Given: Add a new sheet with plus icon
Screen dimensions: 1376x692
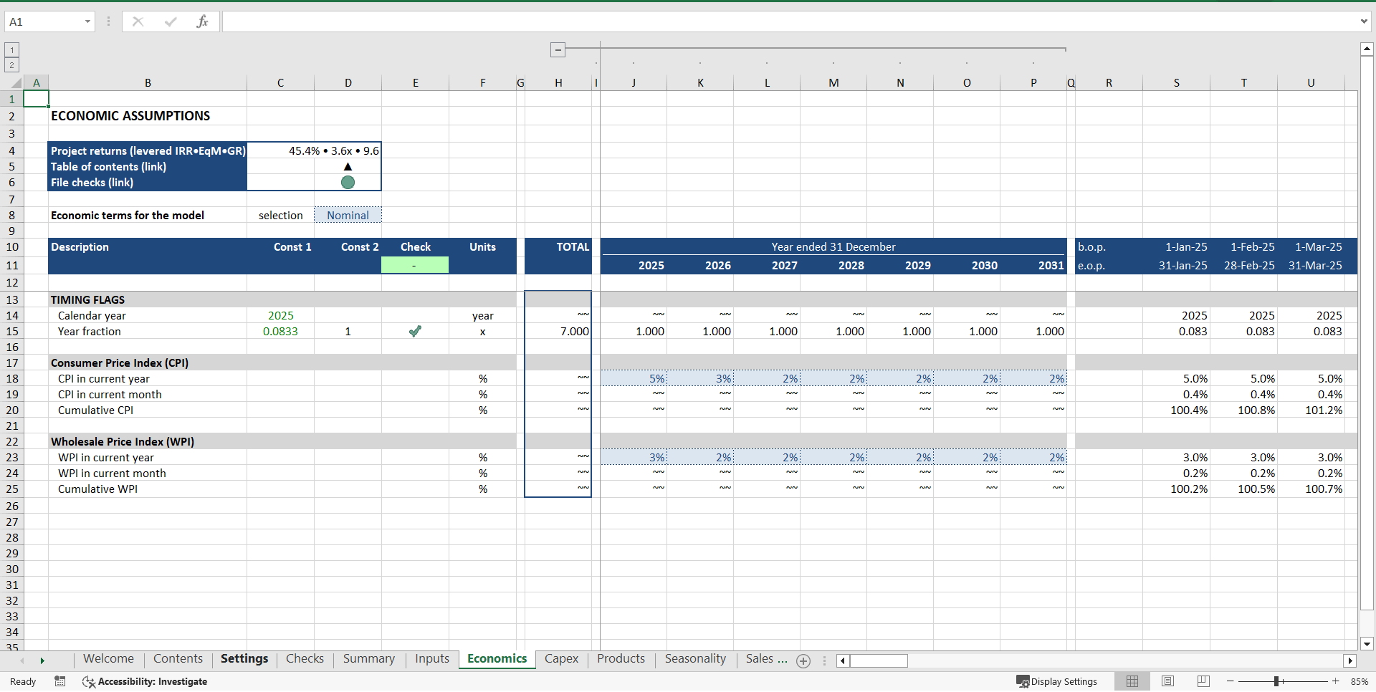Looking at the screenshot, I should 803,661.
